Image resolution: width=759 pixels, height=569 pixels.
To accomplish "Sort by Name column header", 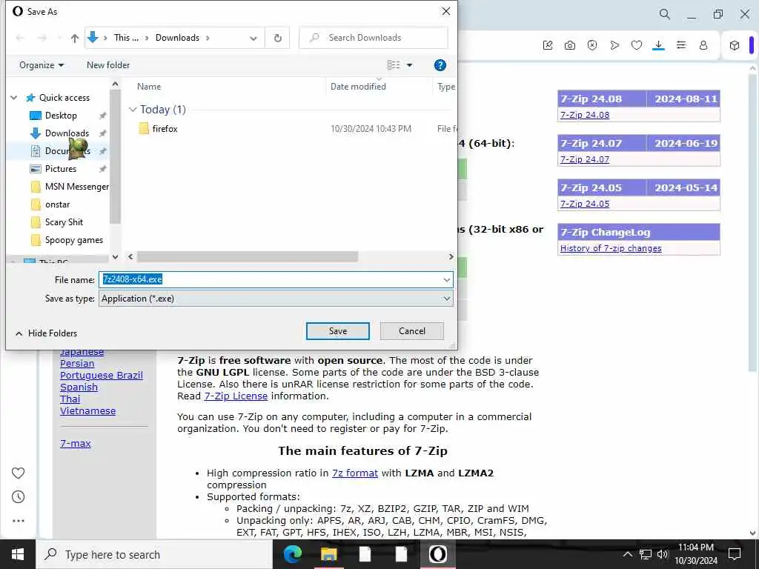I will (x=148, y=87).
